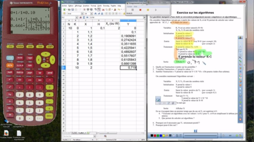Screen dimensions: 254x142
Task: Pick the red pen color in whiteboard
Action: pyautogui.click(x=155, y=135)
